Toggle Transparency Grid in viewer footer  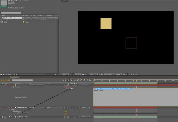102,74
